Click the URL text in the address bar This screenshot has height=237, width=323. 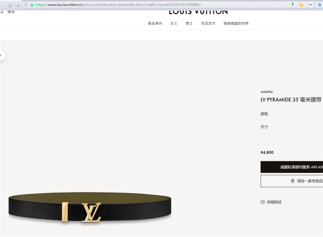point(118,5)
